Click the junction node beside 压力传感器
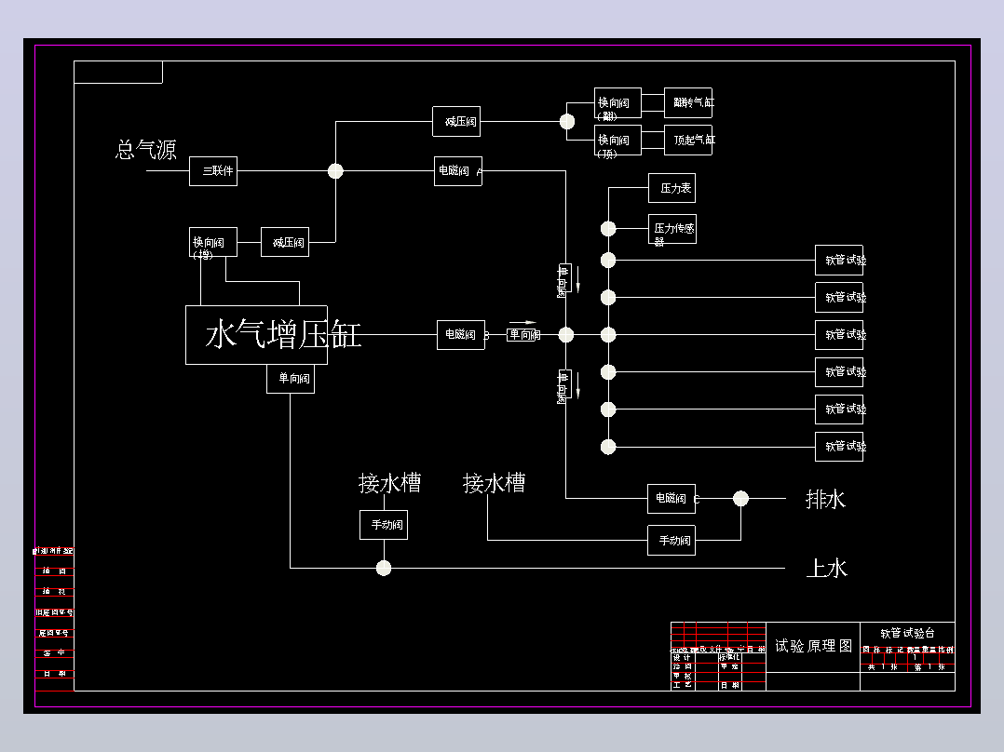This screenshot has width=1004, height=752. [x=608, y=228]
